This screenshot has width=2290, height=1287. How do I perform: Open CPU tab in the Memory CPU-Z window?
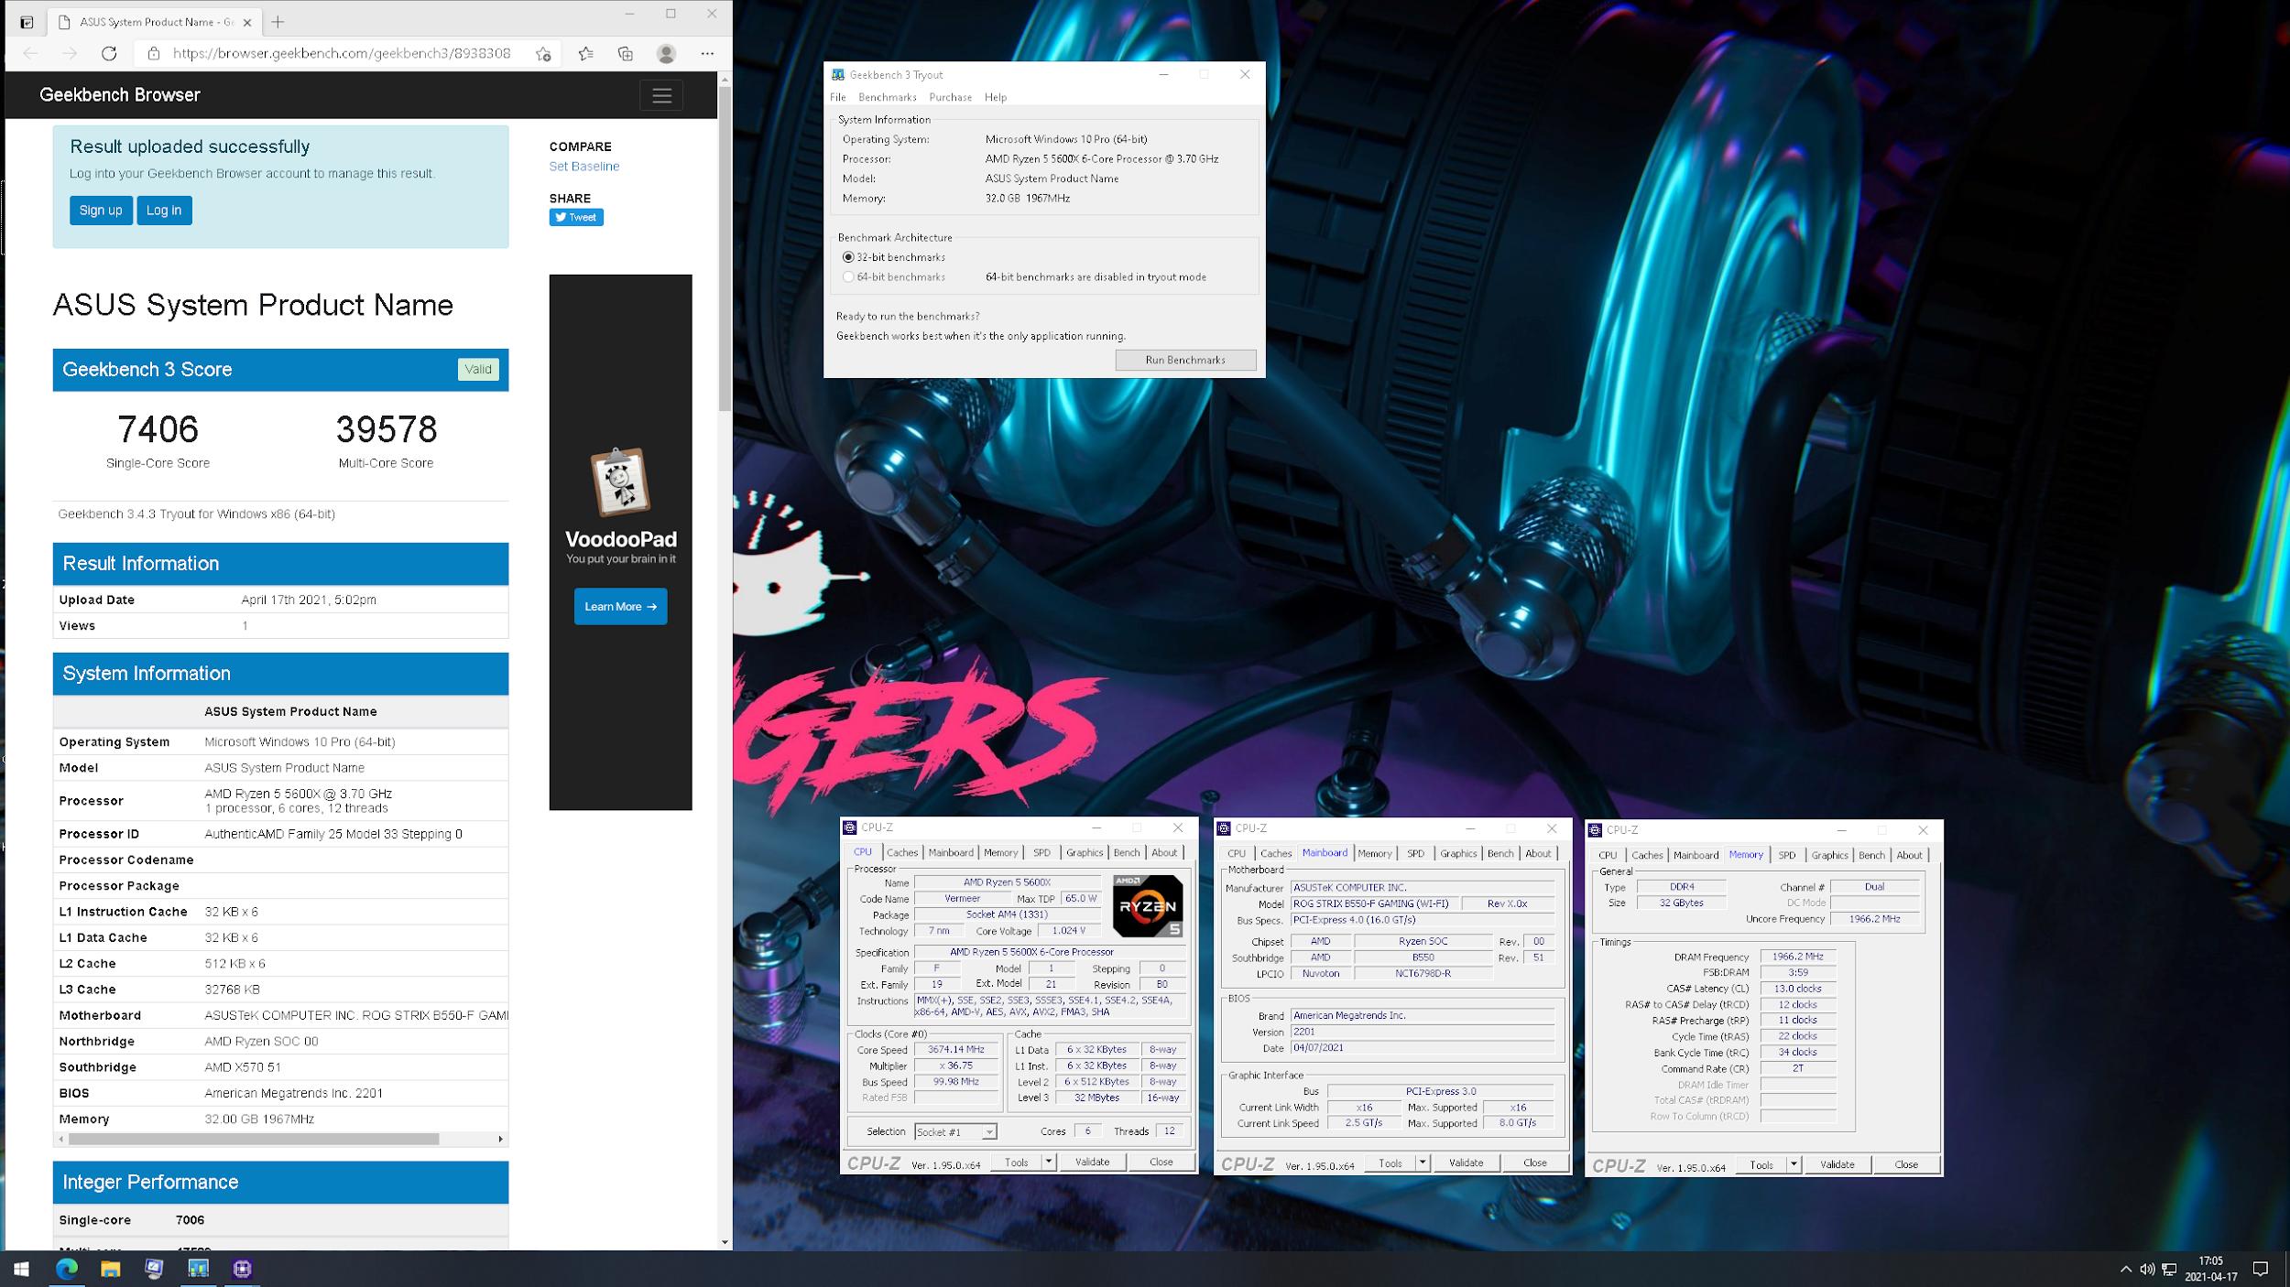point(1608,855)
